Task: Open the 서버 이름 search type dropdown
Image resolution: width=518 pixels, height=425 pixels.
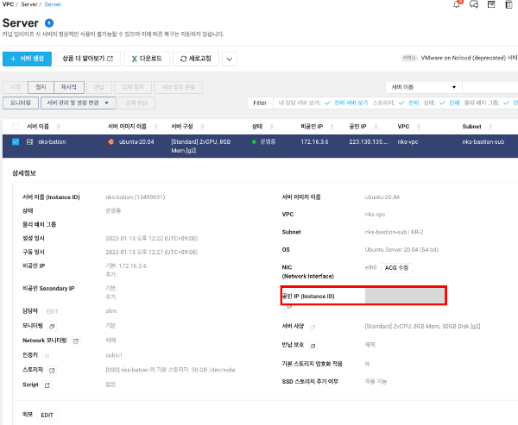Action: click(424, 87)
